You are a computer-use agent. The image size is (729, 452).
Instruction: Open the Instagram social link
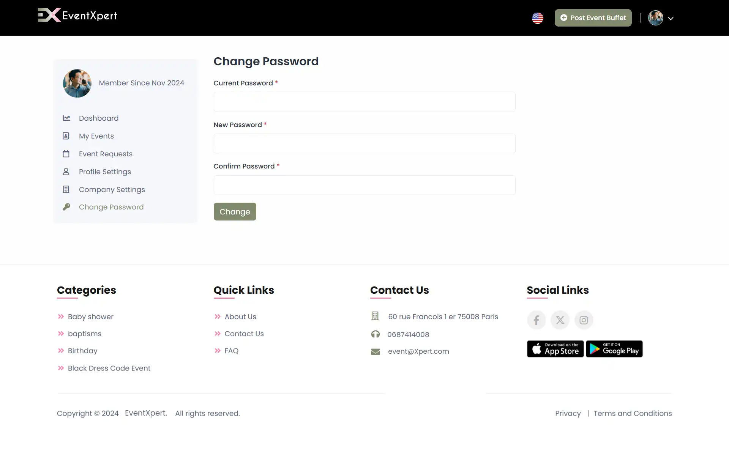coord(584,320)
